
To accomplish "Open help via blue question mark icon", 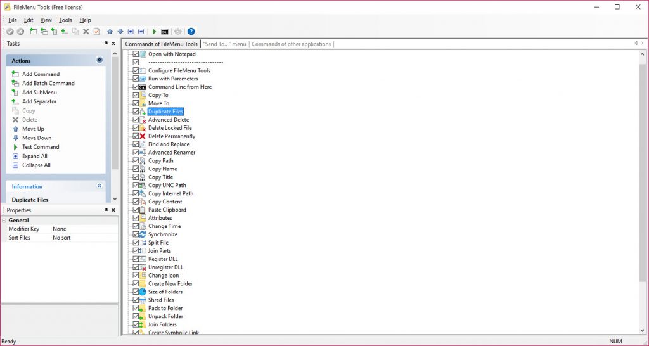I will 191,32.
